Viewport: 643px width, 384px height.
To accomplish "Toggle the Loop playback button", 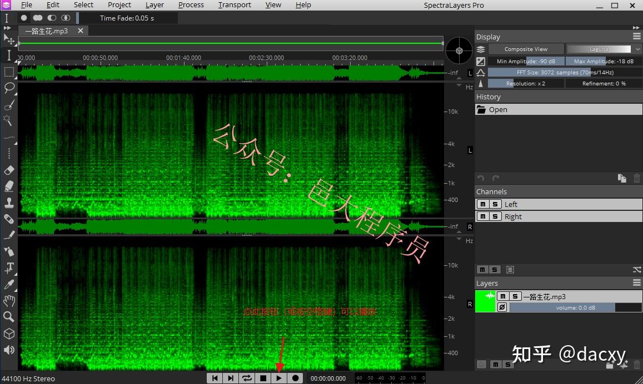I will [247, 378].
